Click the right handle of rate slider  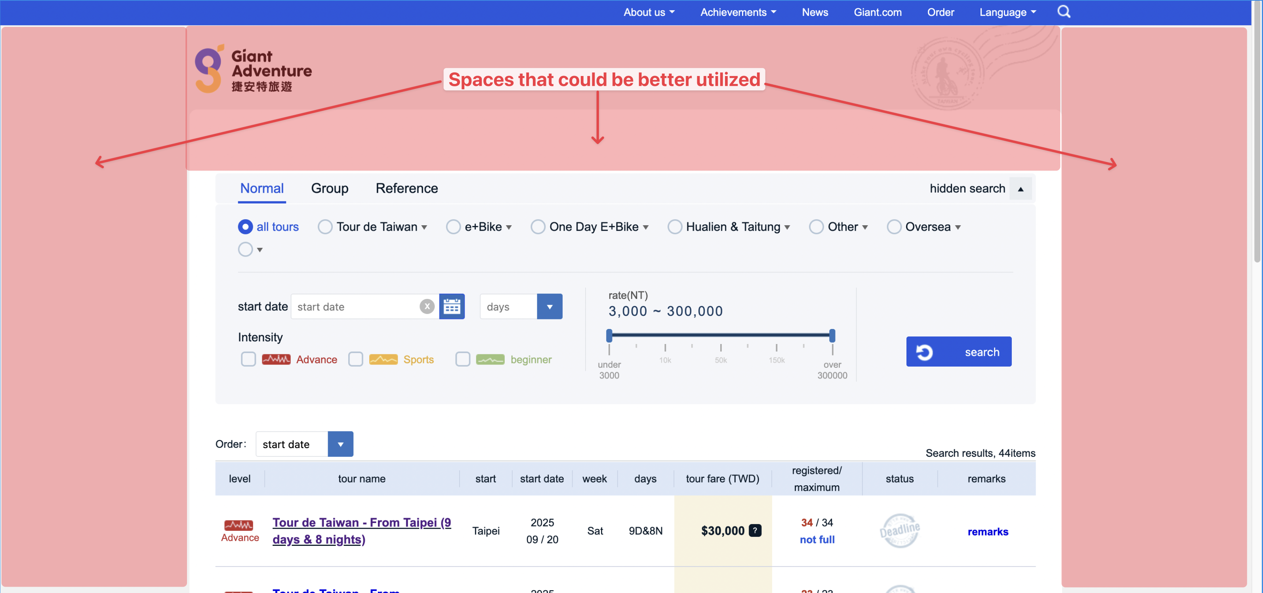(x=832, y=336)
